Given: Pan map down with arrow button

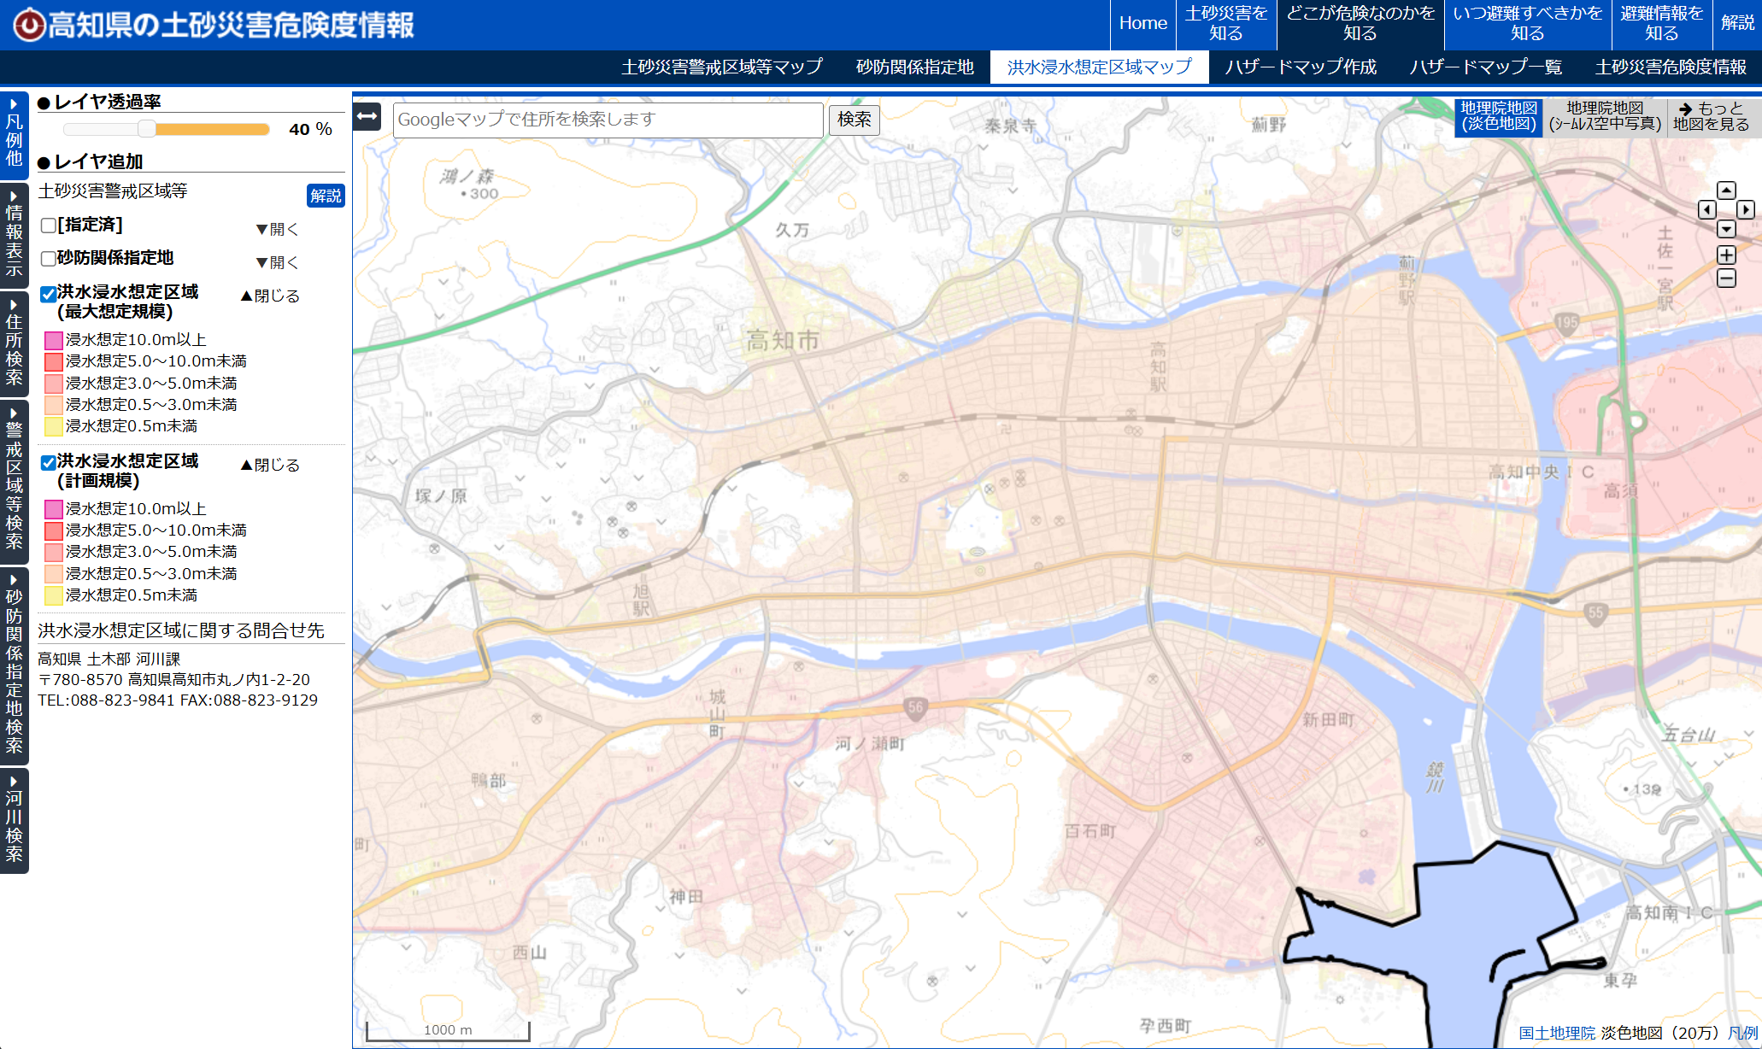Looking at the screenshot, I should pos(1726,229).
